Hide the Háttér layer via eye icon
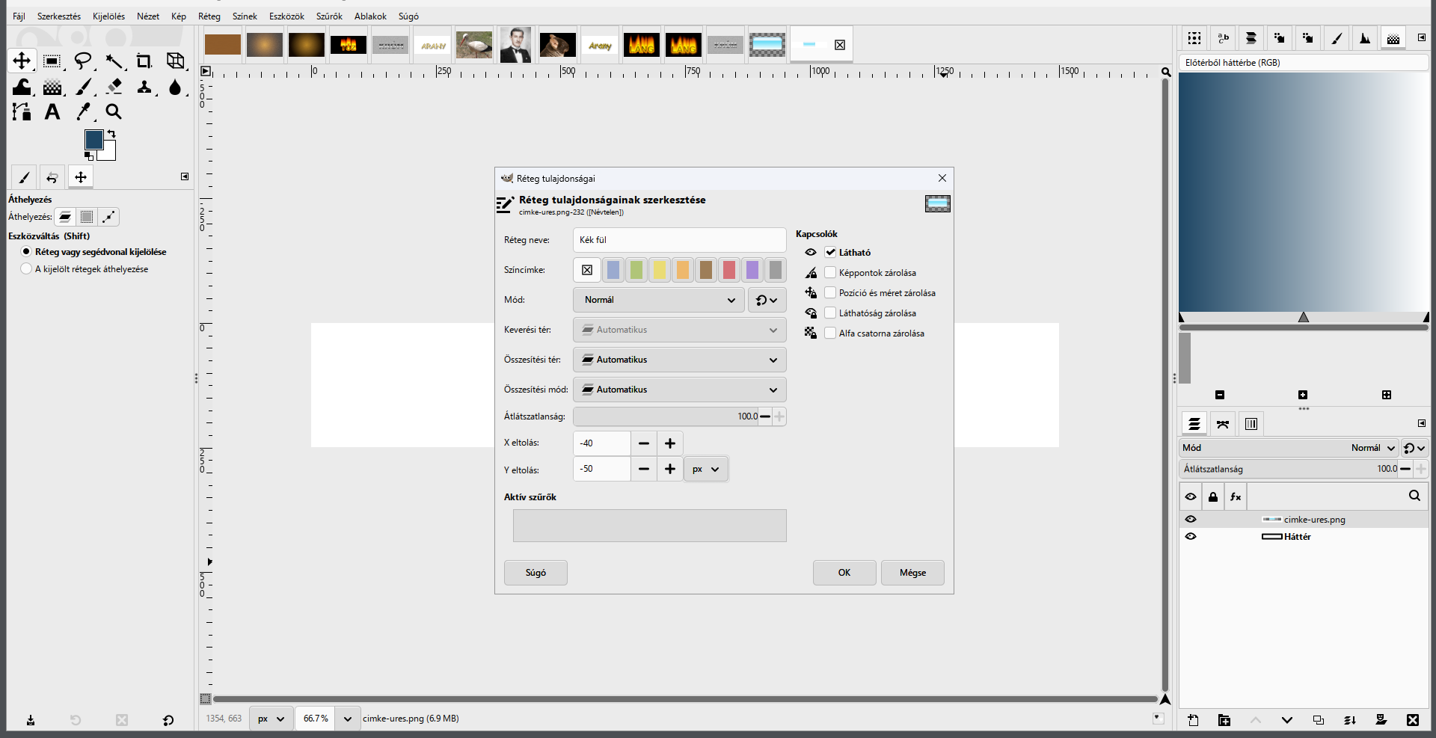The image size is (1436, 738). tap(1191, 536)
